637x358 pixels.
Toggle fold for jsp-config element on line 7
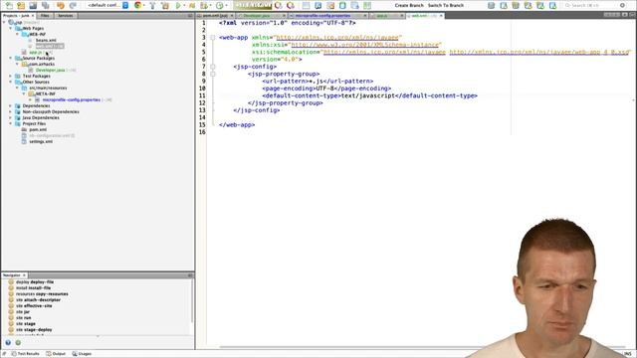point(213,67)
